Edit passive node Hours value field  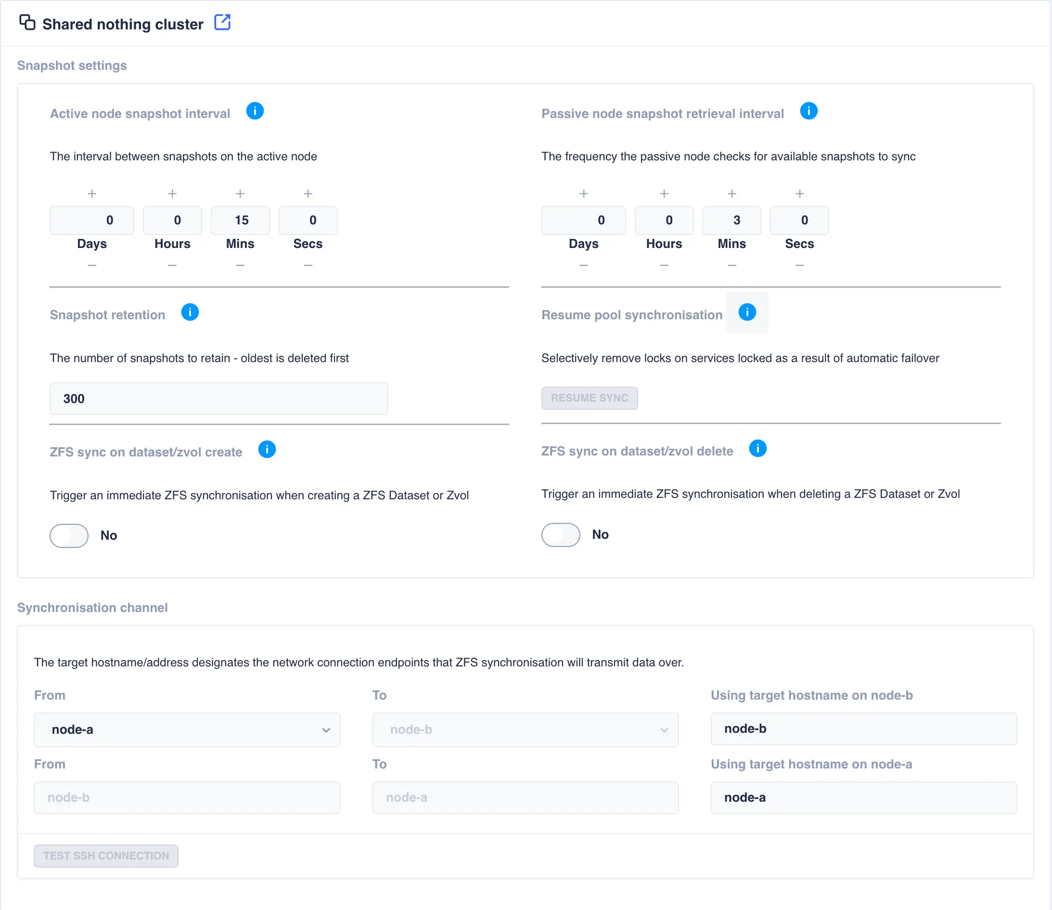[664, 221]
